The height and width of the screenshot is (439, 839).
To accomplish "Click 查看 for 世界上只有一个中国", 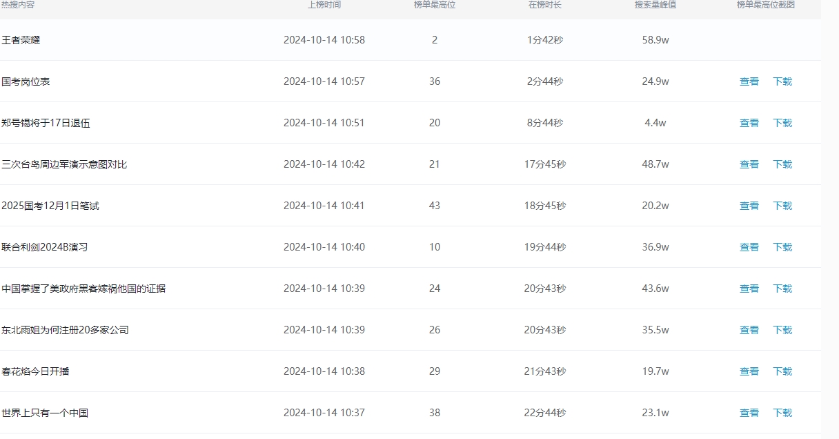I will click(749, 413).
